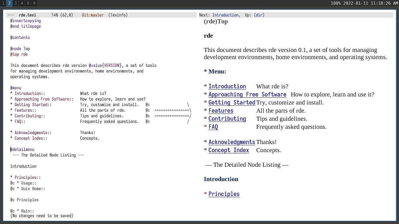Place cursor on the "@end titlepage" line

pyautogui.click(x=26, y=26)
